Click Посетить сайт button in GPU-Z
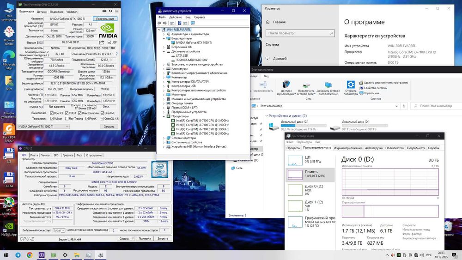 point(105,18)
